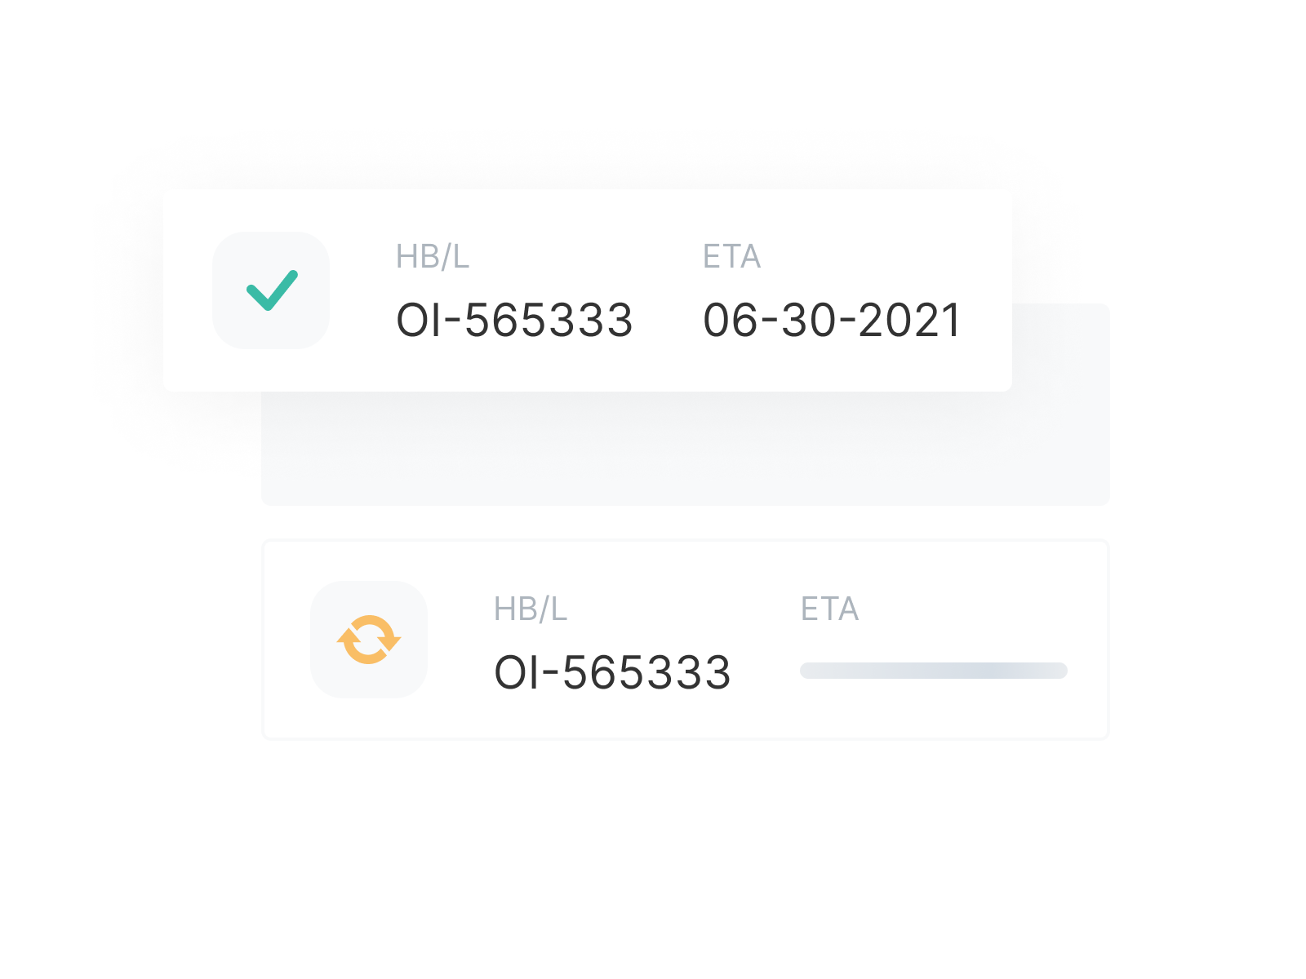Click the orange sync arrows icon
1306x979 pixels.
click(369, 640)
